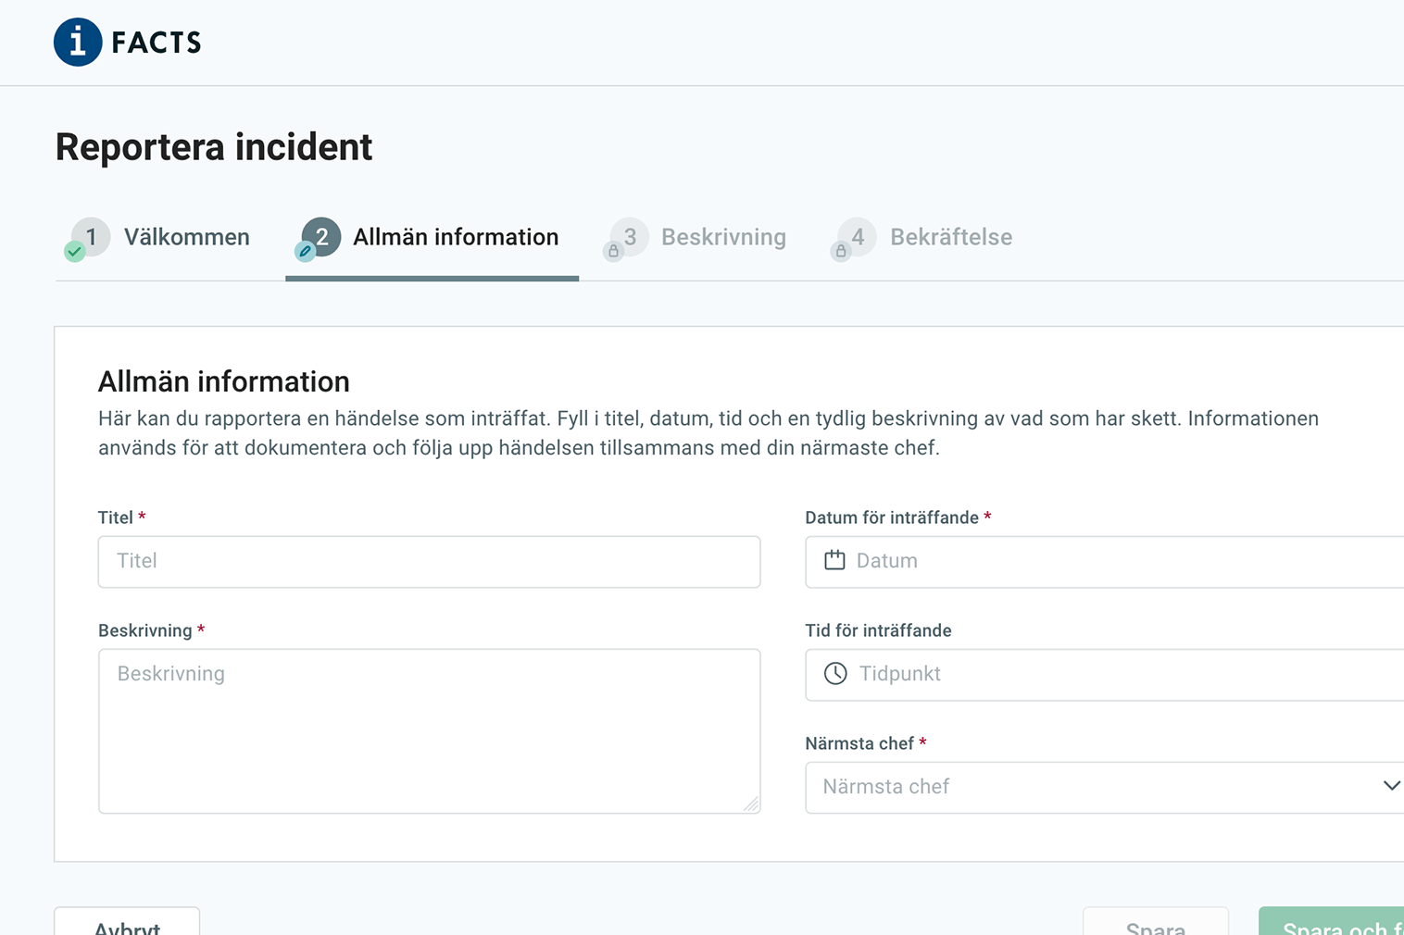This screenshot has width=1404, height=935.
Task: Click the step 2 number circle
Action: 322,236
